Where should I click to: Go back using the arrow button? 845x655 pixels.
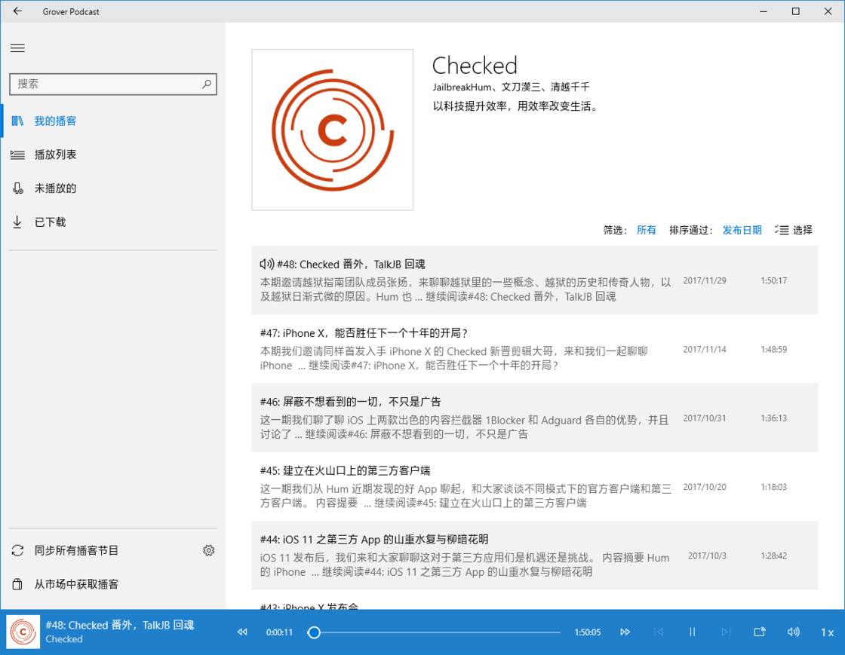tap(18, 11)
